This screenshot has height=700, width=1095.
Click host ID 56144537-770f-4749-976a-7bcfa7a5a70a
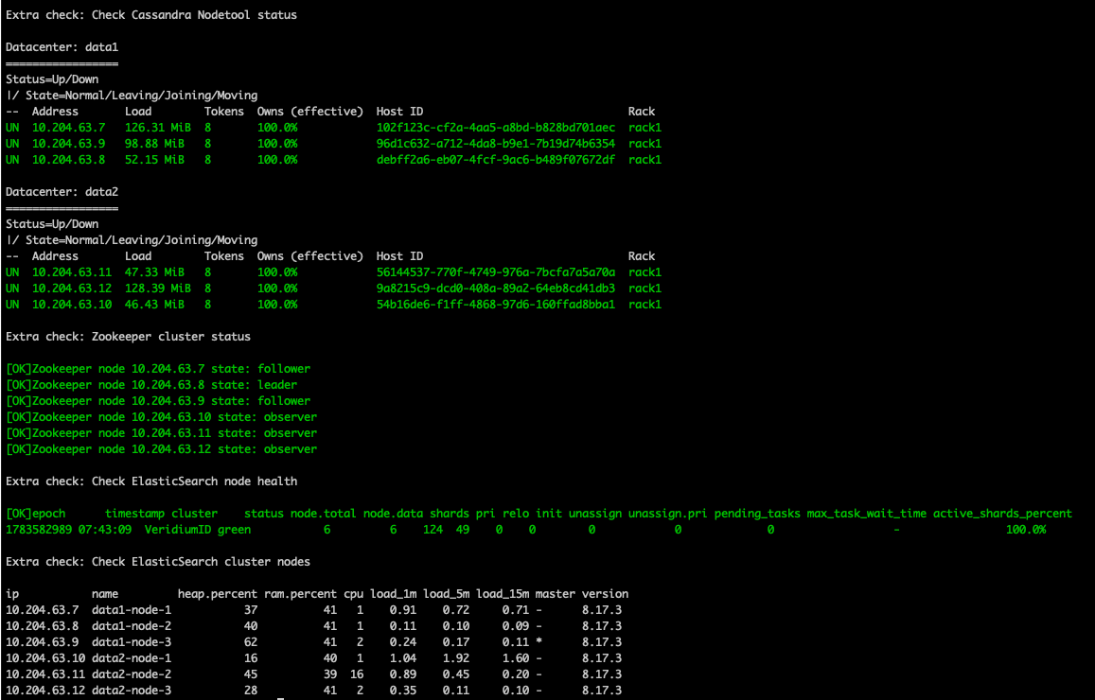click(496, 272)
